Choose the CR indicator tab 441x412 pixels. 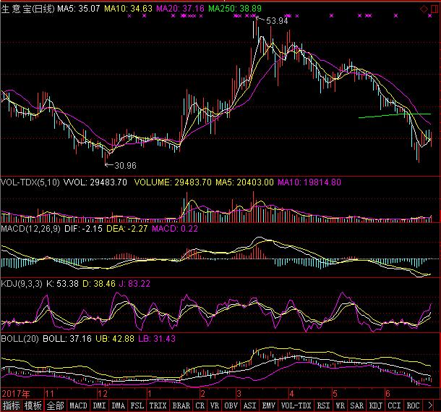pyautogui.click(x=200, y=405)
